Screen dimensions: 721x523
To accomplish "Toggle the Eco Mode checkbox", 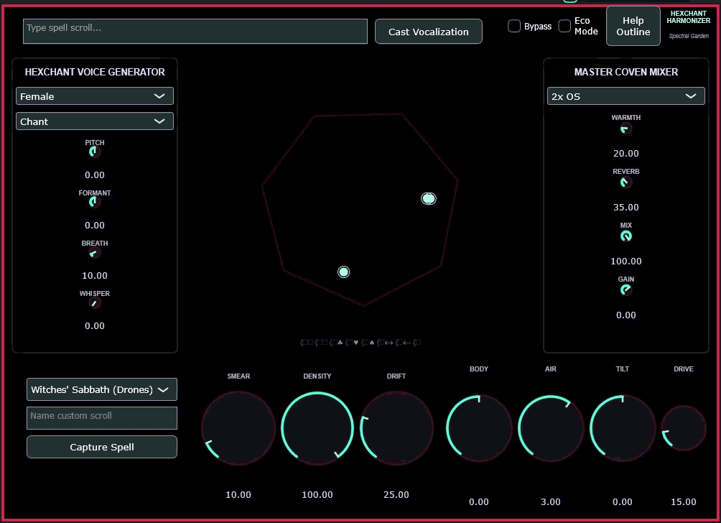I will click(x=564, y=26).
